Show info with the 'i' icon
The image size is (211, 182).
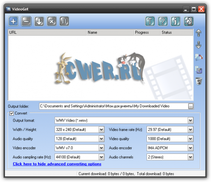176,21
